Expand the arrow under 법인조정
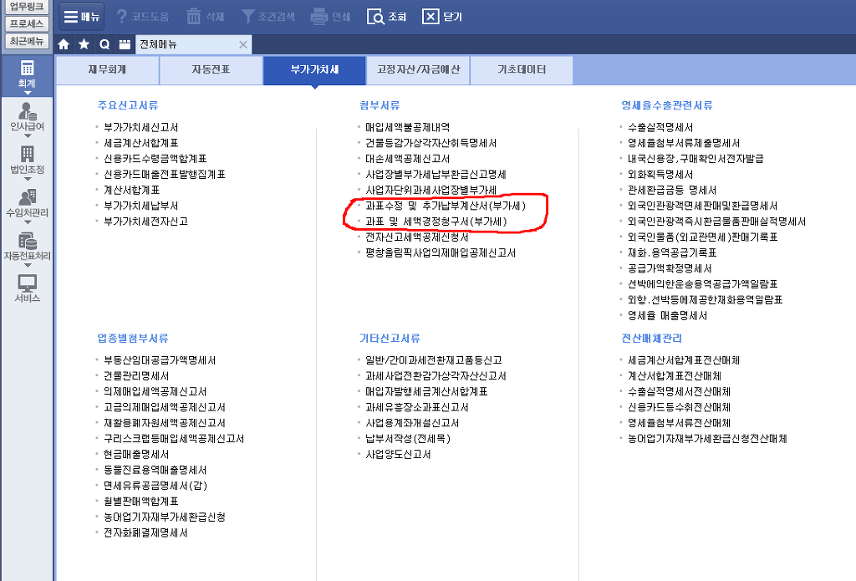The image size is (856, 581). (27, 181)
